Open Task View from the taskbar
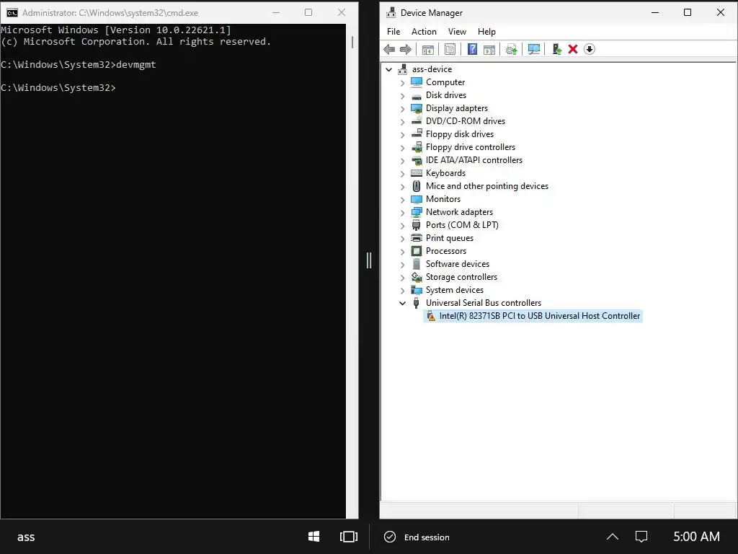Screen dimensions: 738x554 [349, 537]
